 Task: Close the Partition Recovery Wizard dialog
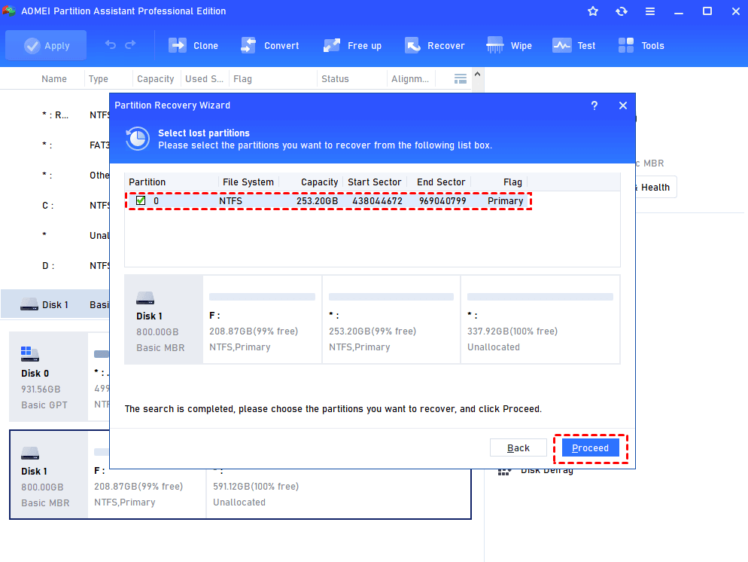coord(623,105)
